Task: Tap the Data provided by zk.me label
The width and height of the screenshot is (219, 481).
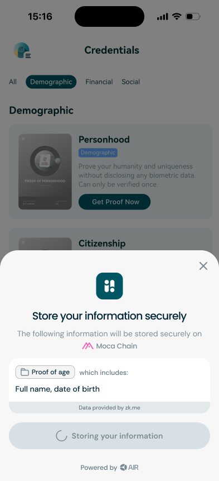Action: tap(109, 408)
